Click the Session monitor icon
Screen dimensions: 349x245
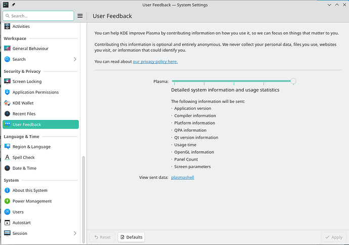[7, 233]
